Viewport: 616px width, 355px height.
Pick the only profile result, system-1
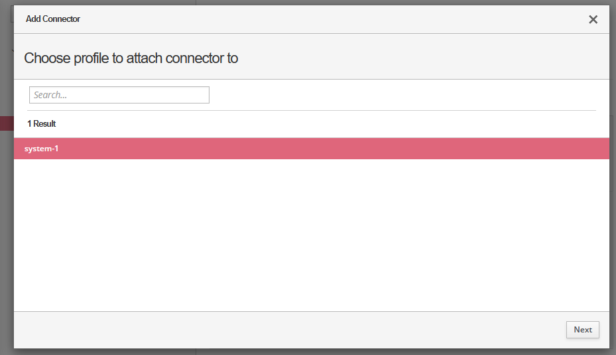point(312,149)
